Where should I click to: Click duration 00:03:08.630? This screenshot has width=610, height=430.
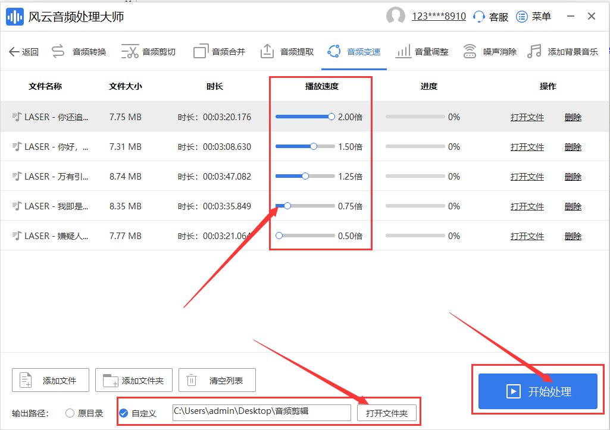(227, 147)
